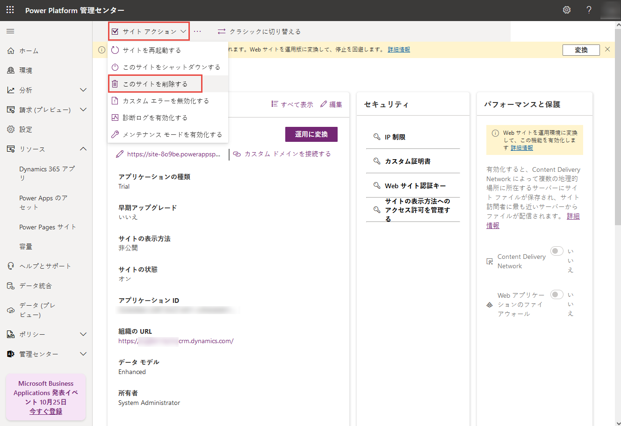Click the 設定 settings gear in sidebar
The height and width of the screenshot is (426, 621).
[x=11, y=129]
